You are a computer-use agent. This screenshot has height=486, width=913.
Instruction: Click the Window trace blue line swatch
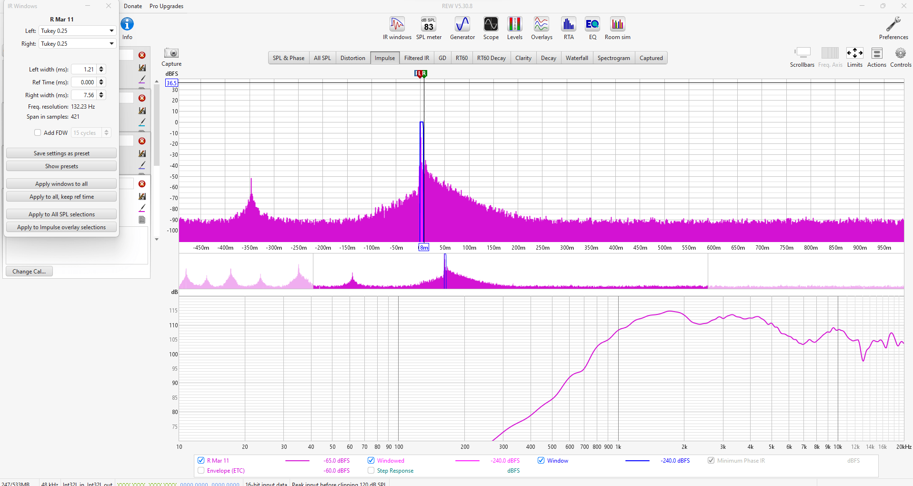pyautogui.click(x=637, y=461)
